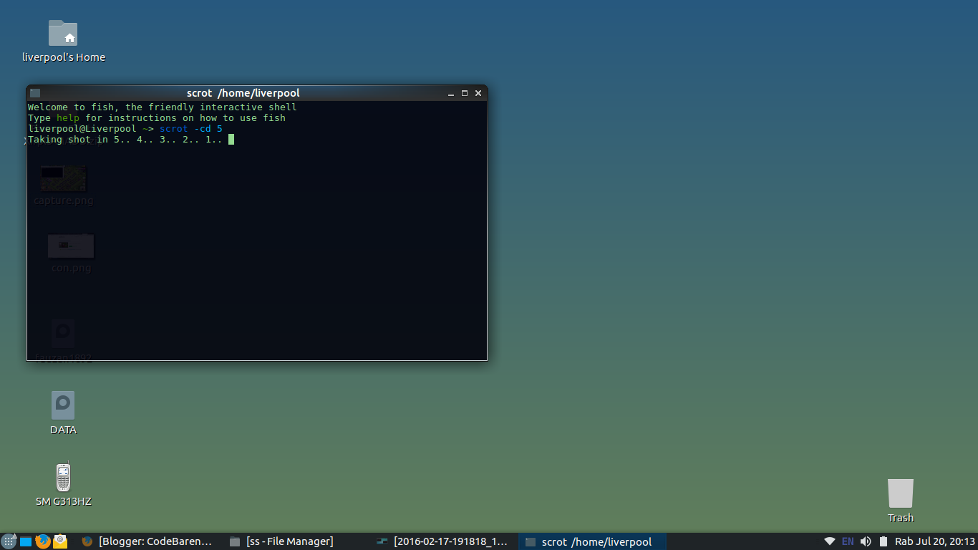Select the SM G313HZ phone desktop icon
This screenshot has height=550, width=978.
(x=64, y=485)
